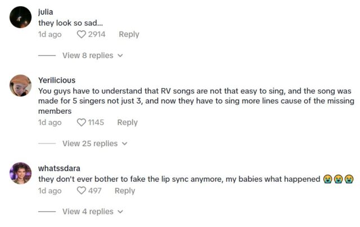Reply to julia's comment
360x227 pixels.
(129, 35)
